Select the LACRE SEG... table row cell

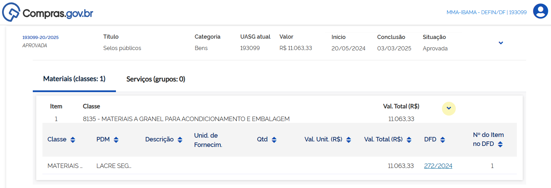114,166
